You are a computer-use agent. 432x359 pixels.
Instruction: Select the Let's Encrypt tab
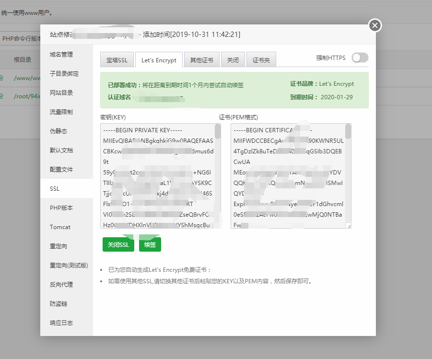(x=159, y=60)
